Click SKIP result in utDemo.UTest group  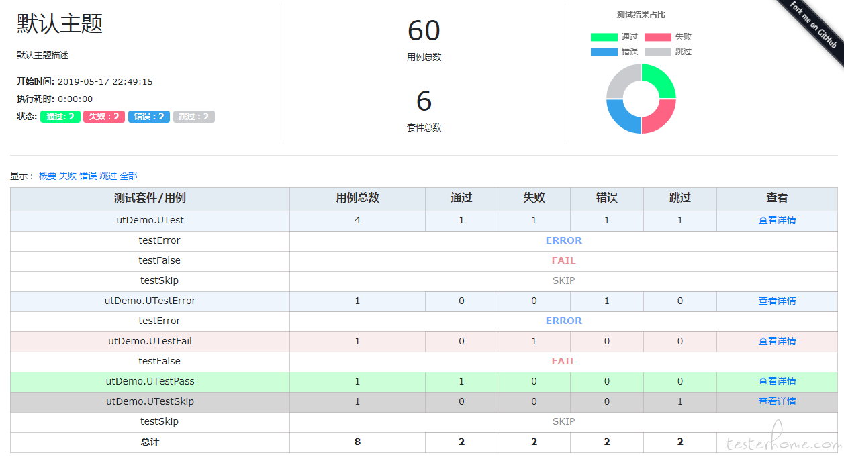pos(563,280)
